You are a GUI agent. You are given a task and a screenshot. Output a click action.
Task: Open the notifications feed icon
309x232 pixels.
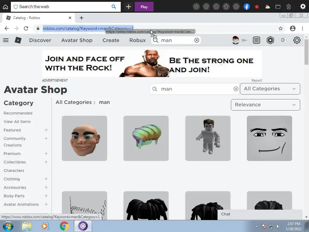pyautogui.click(x=256, y=40)
